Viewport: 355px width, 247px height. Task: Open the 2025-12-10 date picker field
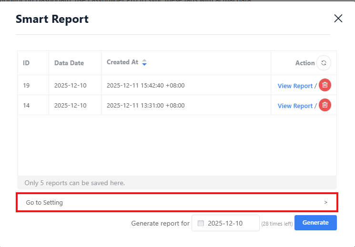click(226, 223)
